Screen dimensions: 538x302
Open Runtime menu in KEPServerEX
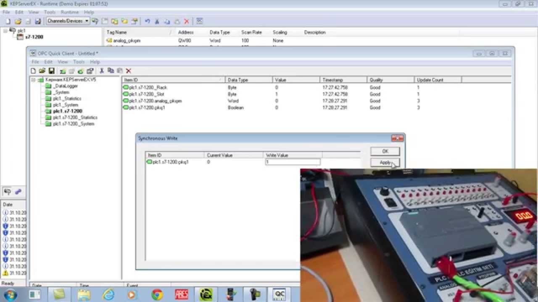click(70, 12)
